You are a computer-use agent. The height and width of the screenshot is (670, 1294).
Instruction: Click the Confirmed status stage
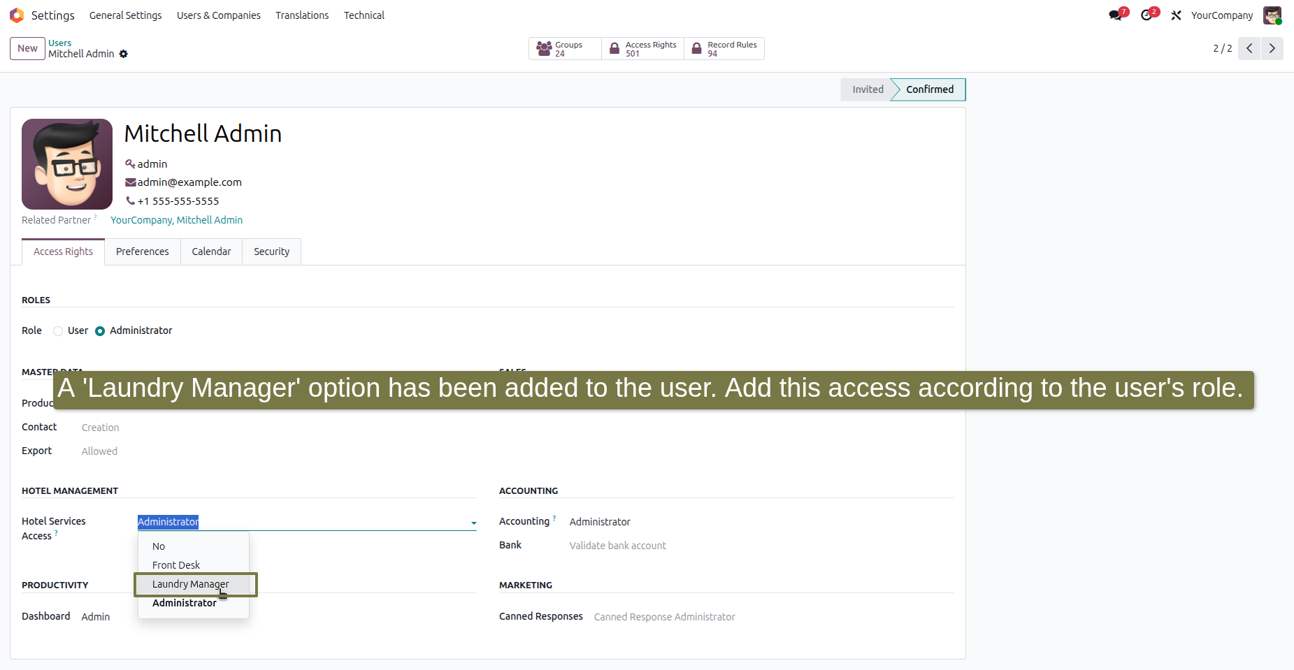pyautogui.click(x=930, y=89)
